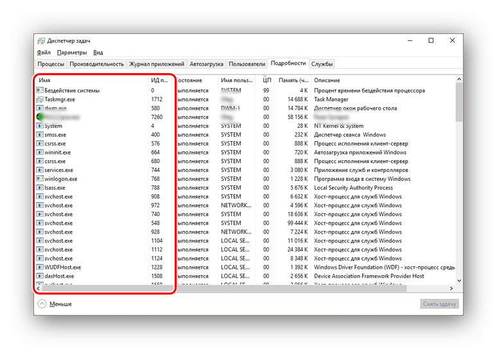Click PID 908 of svchost.exe
The height and width of the screenshot is (349, 497).
coord(155,197)
